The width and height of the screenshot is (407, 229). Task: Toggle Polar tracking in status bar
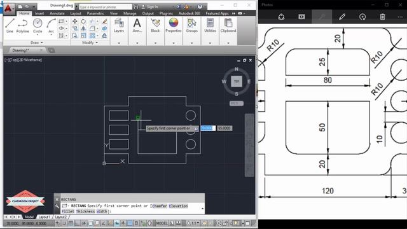pyautogui.click(x=84, y=223)
